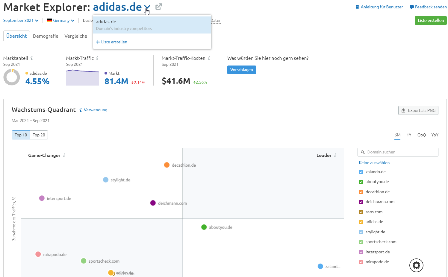Viewport: 448px width, 277px height.
Task: Click the settings gear in the domain list
Action: (416, 265)
